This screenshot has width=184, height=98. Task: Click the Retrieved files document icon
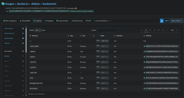pyautogui.click(x=23, y=38)
